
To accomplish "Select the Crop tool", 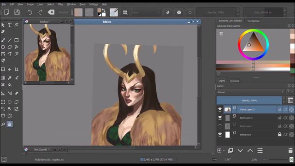I will (x=17, y=69).
